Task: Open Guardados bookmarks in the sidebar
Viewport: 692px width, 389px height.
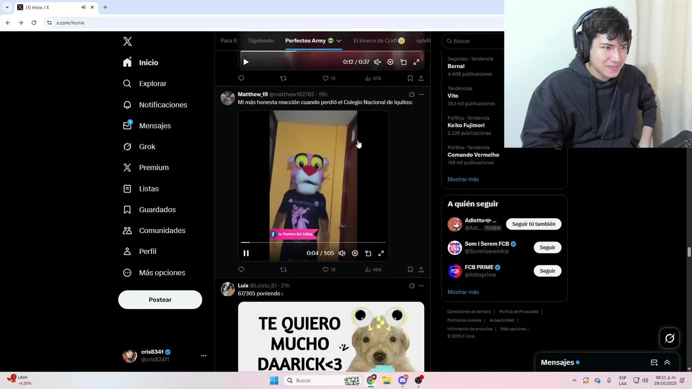Action: (150, 210)
